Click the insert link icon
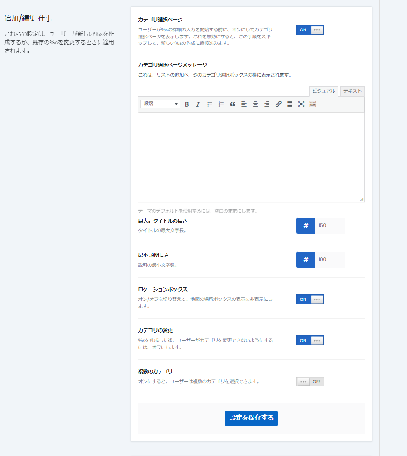The image size is (407, 456). point(278,104)
